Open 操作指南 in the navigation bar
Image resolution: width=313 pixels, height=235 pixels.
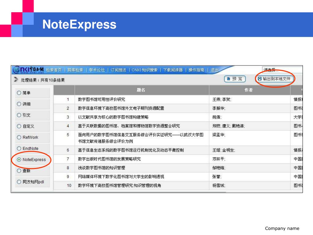point(197,70)
